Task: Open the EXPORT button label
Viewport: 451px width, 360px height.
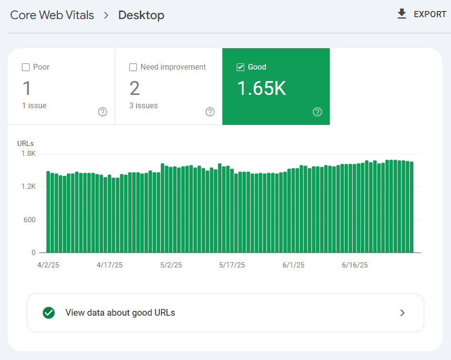Action: click(x=430, y=14)
